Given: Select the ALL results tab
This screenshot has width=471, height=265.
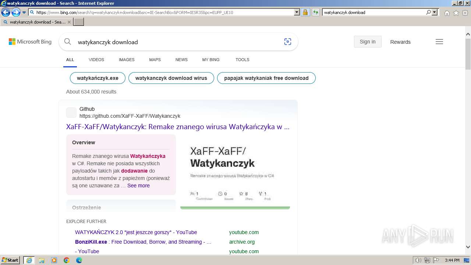Looking at the screenshot, I should coord(70,60).
